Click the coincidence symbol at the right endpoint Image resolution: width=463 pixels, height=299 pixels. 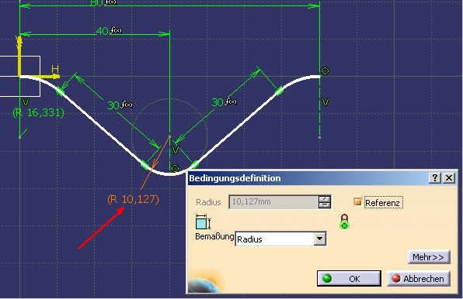[325, 71]
